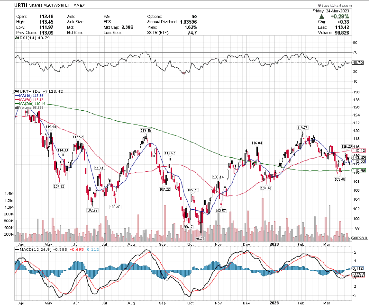Click the Mkt Cap value 2.38B
The height and width of the screenshot is (306, 369).
click(127, 27)
